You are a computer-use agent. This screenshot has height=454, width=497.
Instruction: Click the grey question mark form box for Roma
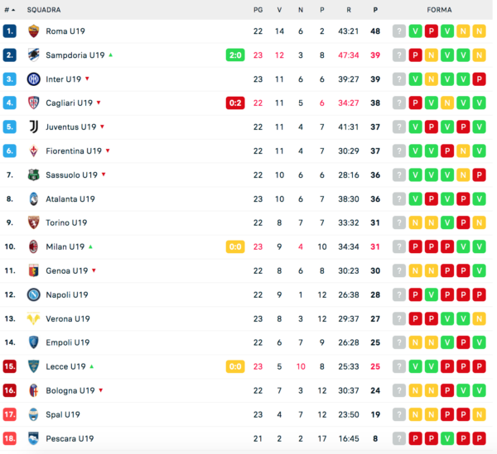[399, 31]
